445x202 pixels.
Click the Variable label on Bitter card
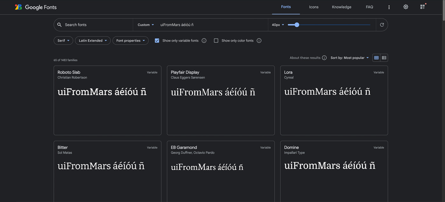152,148
